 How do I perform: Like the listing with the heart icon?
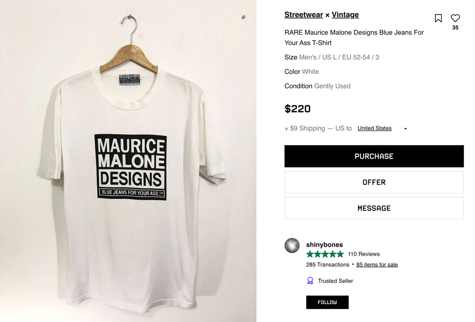tap(455, 18)
